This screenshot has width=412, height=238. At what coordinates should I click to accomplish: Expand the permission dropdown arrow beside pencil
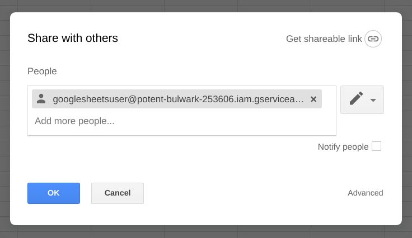(x=373, y=100)
